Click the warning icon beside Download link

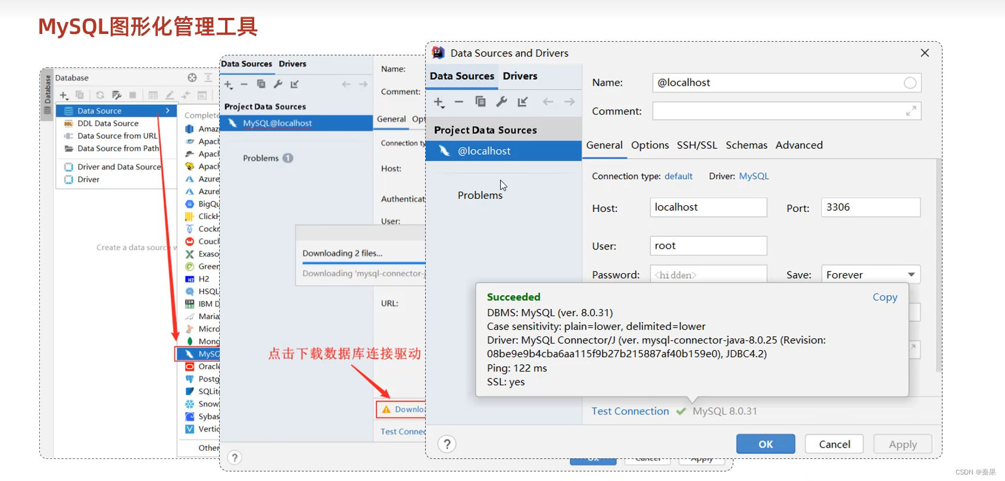386,410
